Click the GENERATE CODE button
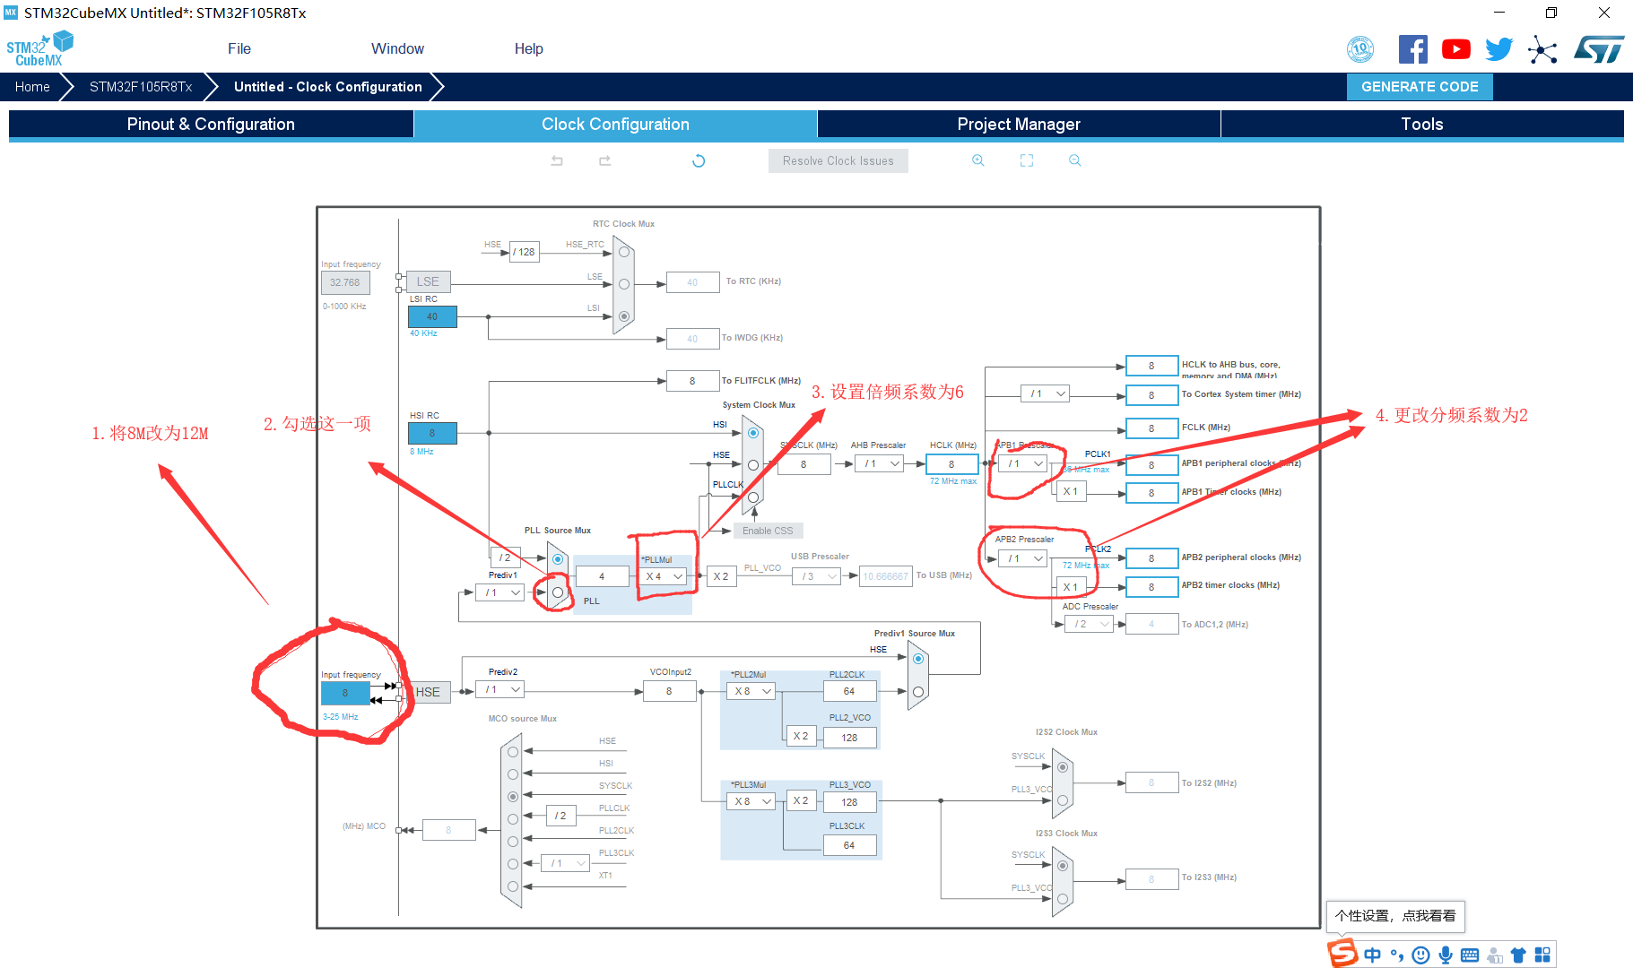Screen dimensions: 1633x968 [1420, 87]
